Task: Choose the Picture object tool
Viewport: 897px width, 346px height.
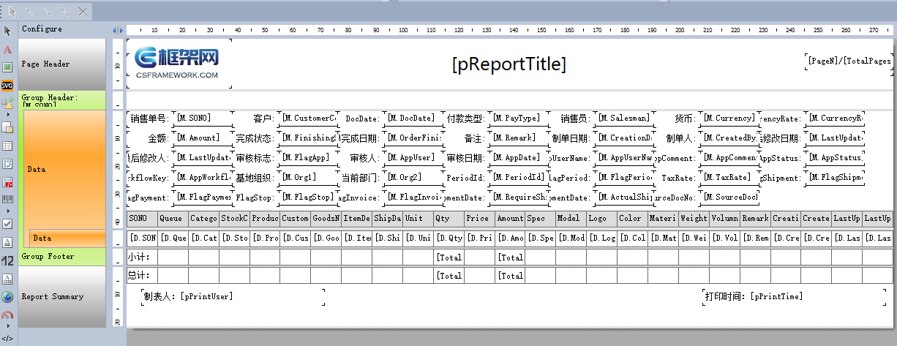Action: tap(7, 67)
